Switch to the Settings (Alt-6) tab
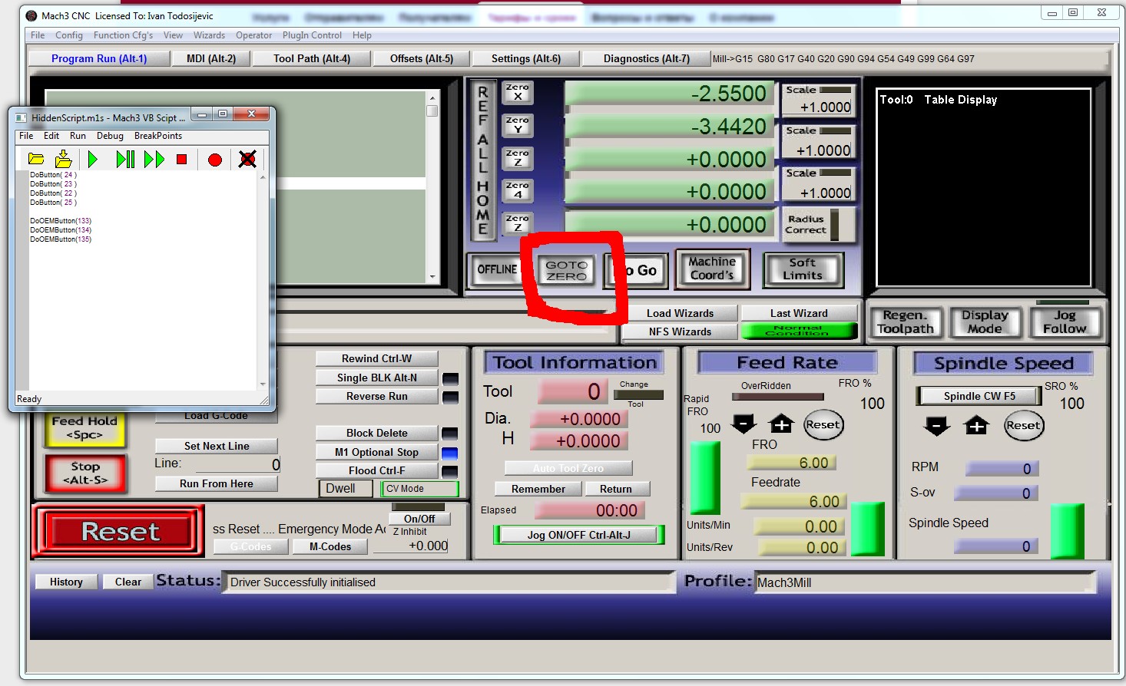This screenshot has height=686, width=1126. pyautogui.click(x=526, y=58)
